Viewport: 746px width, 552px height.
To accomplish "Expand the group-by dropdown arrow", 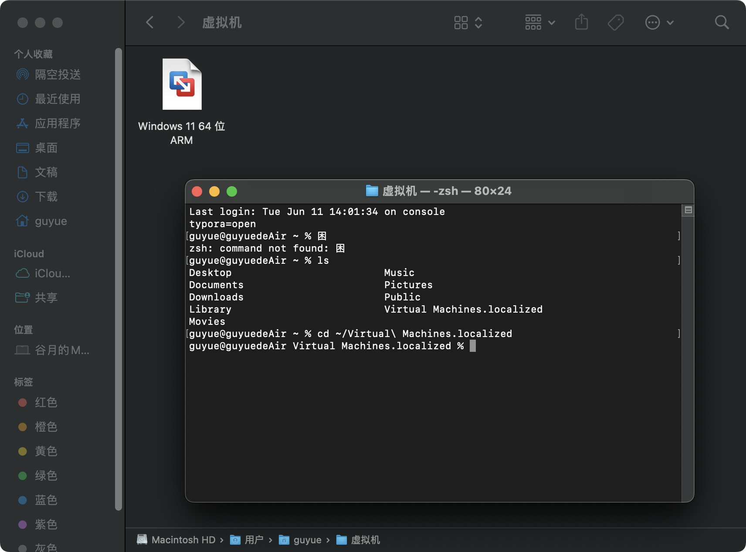I will tap(552, 23).
